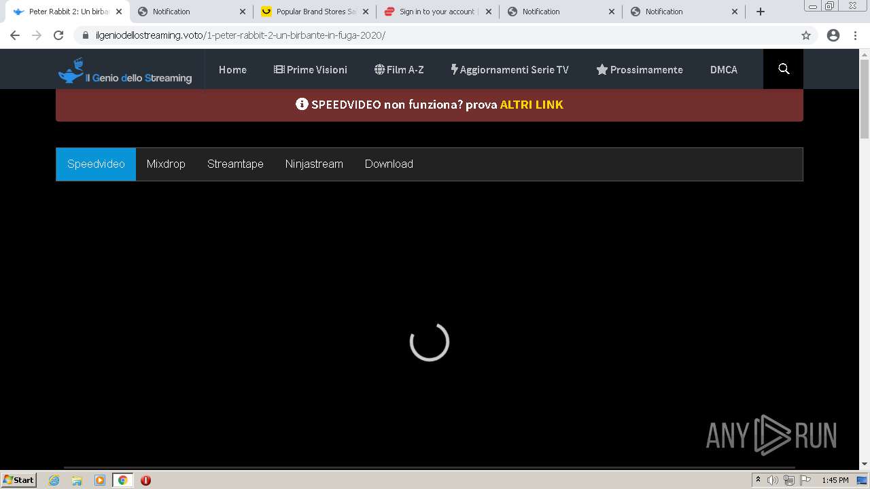Image resolution: width=870 pixels, height=489 pixels.
Task: Open a new browser tab
Action: click(x=761, y=12)
